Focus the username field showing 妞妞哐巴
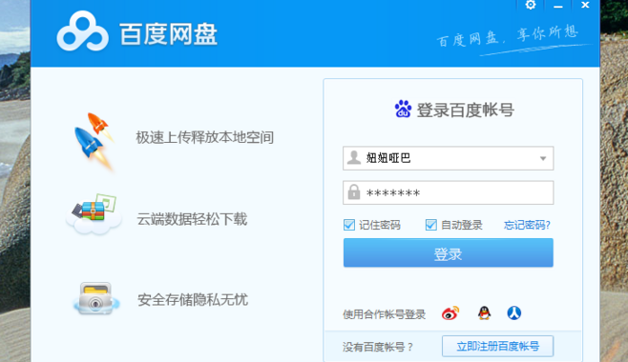628x362 pixels. [x=449, y=158]
